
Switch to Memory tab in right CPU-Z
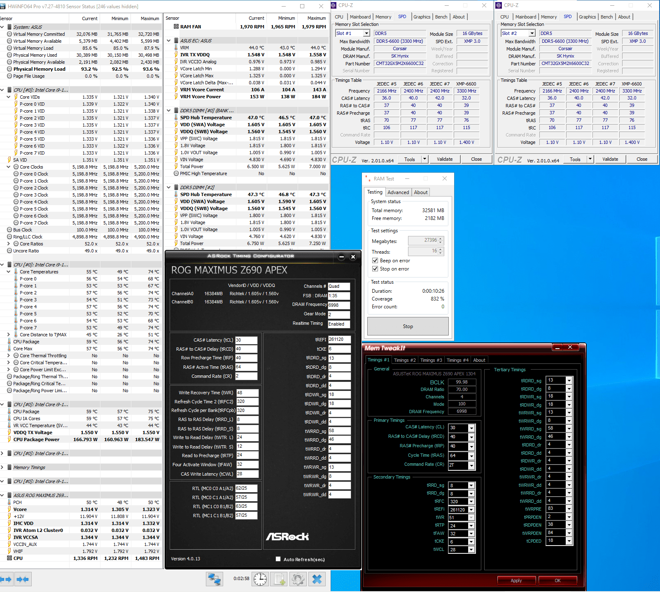tap(549, 17)
